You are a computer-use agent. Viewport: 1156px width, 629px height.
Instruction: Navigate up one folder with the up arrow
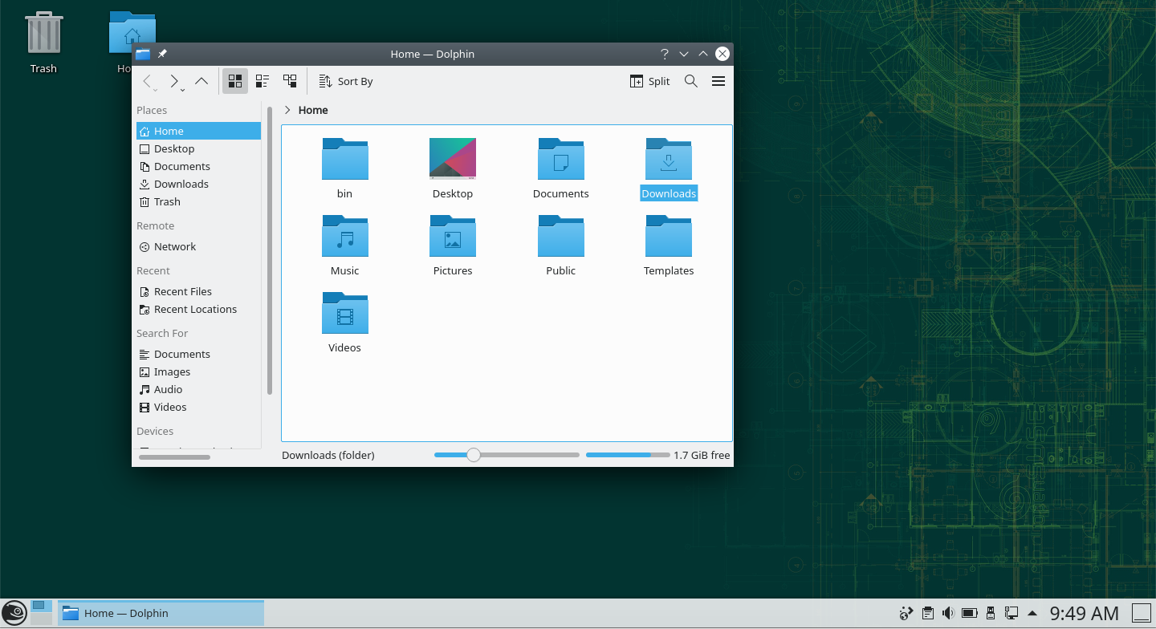click(x=201, y=80)
